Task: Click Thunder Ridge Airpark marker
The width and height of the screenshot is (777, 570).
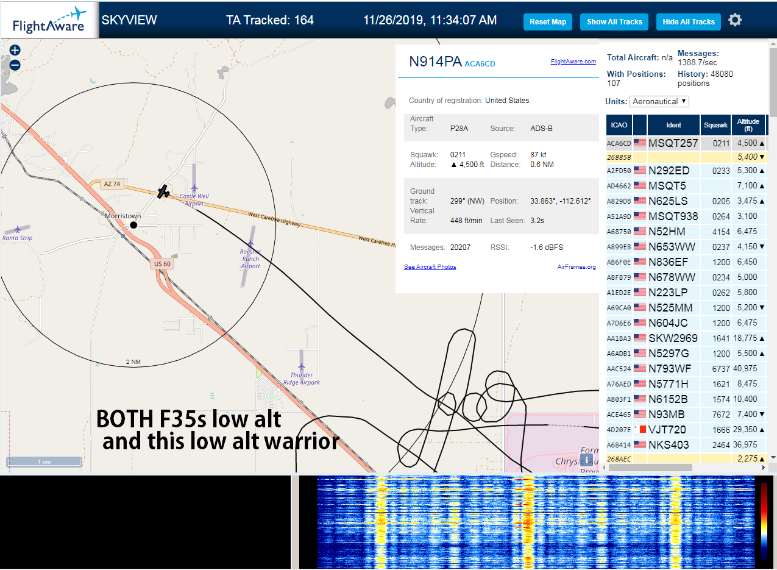Action: [x=301, y=368]
